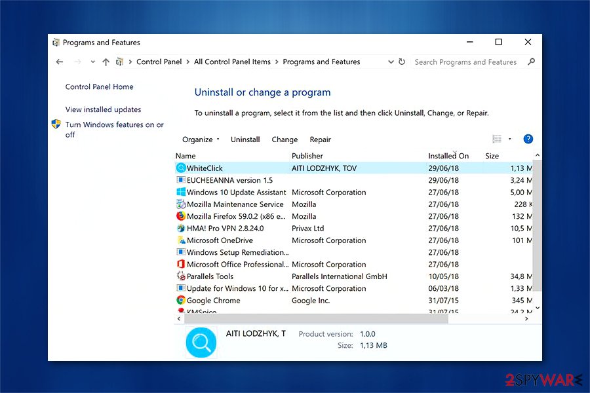Click the Parallels Tools icon
Screen dimensions: 590x393
(181, 276)
